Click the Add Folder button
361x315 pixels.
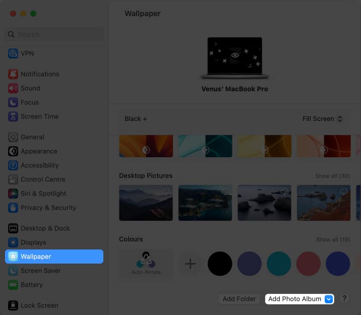239,299
